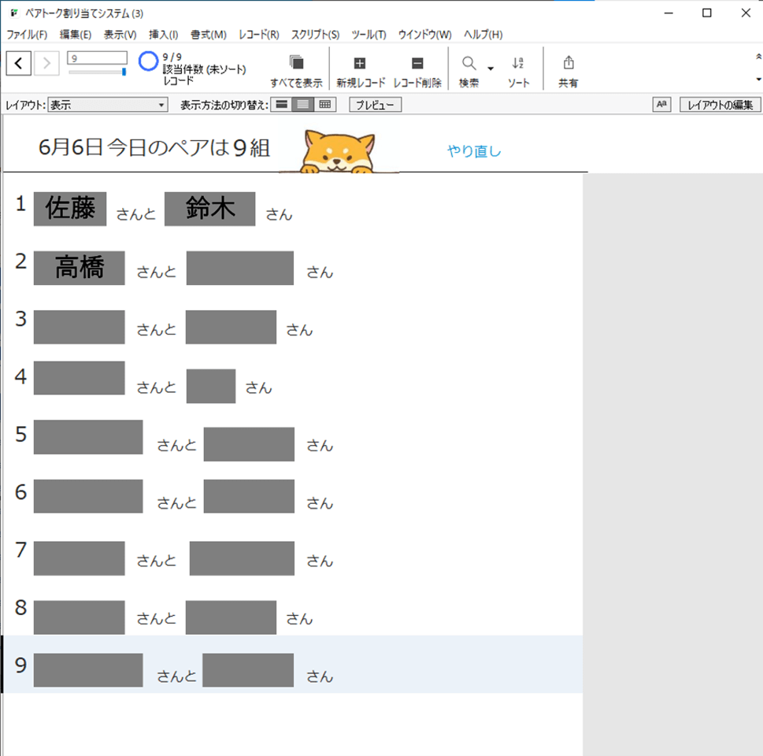This screenshot has width=763, height=756.
Task: Show all records with すべてを表示
Action: click(x=296, y=71)
